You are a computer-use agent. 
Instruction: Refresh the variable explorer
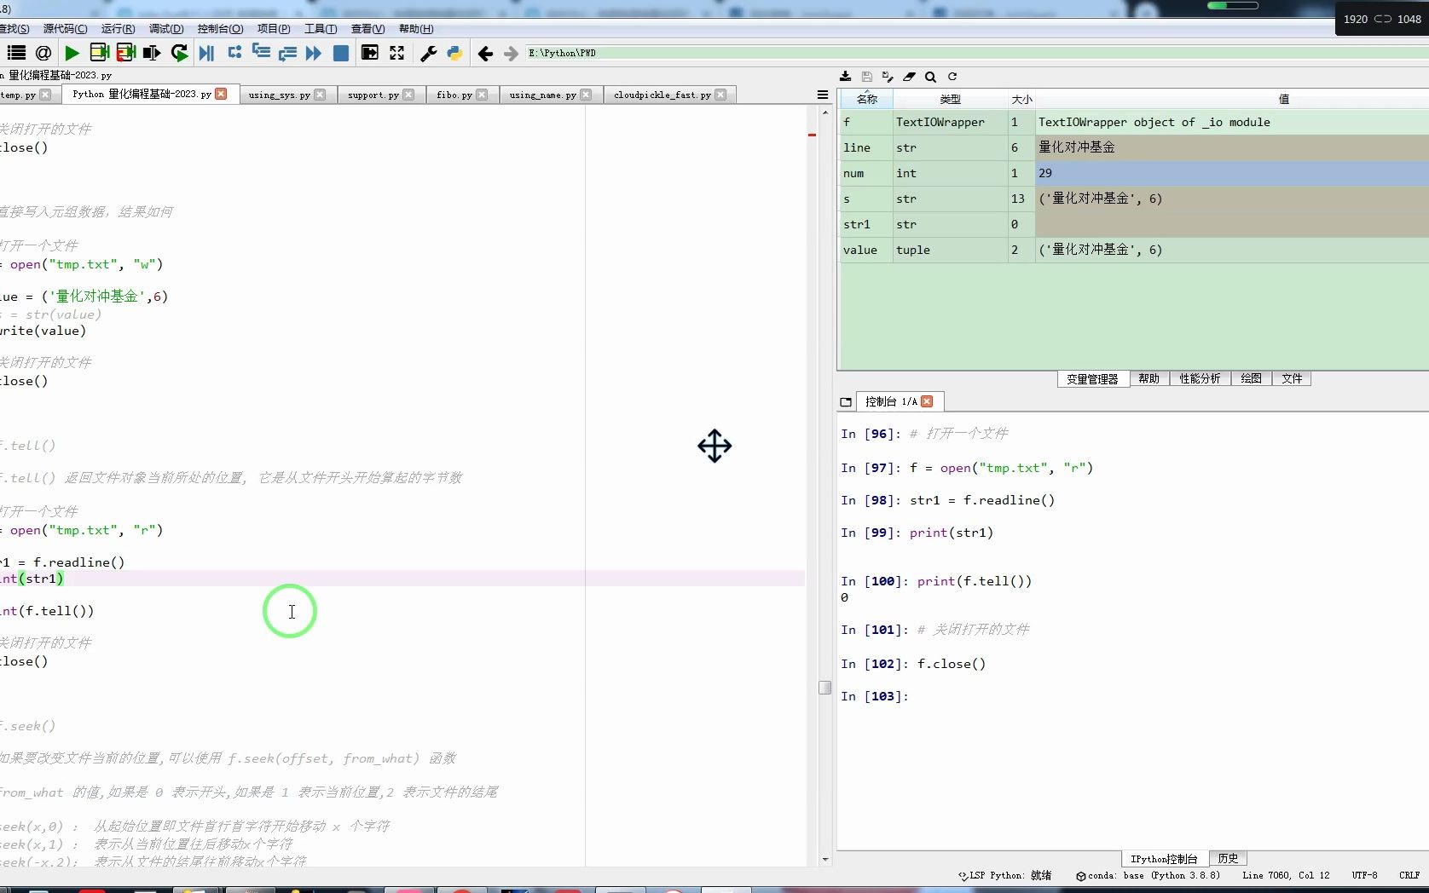[952, 76]
